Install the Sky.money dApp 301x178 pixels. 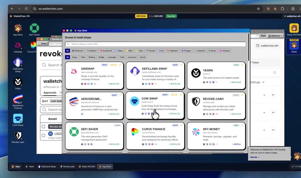237,144
